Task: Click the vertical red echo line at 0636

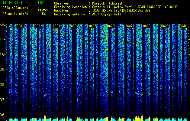Action: pos(111,93)
